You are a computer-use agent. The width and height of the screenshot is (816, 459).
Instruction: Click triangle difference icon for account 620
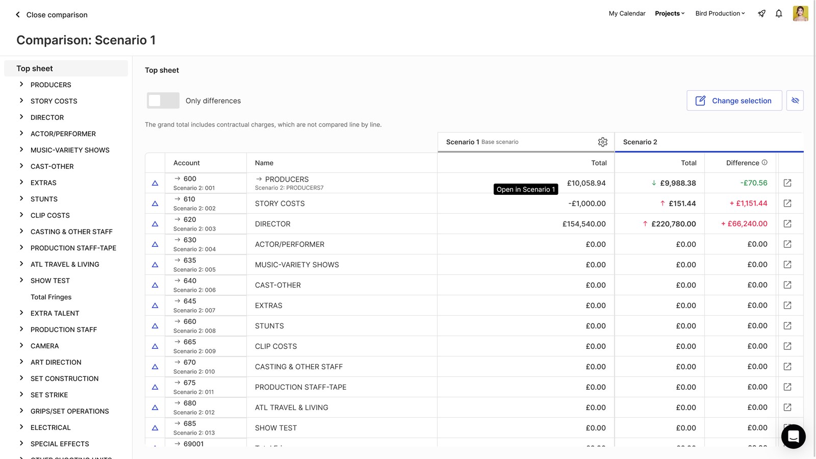155,224
